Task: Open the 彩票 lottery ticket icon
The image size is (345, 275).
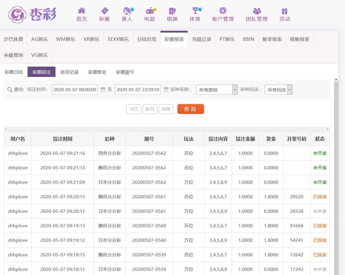Action: pyautogui.click(x=104, y=11)
